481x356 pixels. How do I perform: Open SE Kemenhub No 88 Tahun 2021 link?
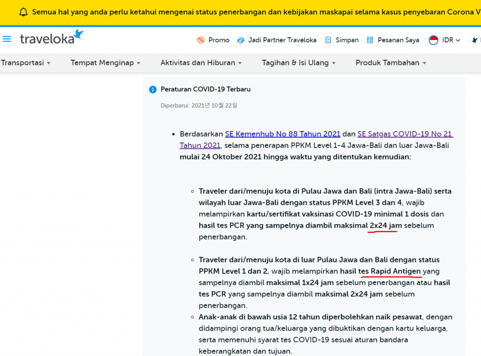282,134
